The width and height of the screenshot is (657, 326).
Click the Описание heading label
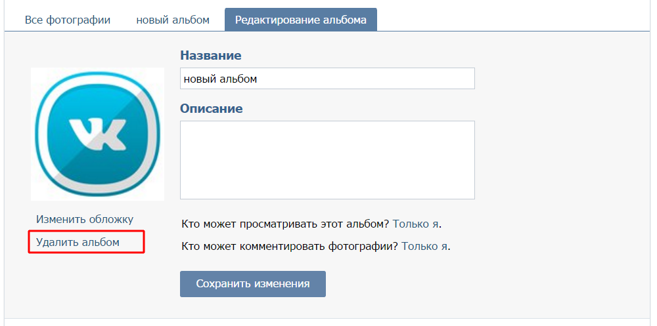pos(212,108)
